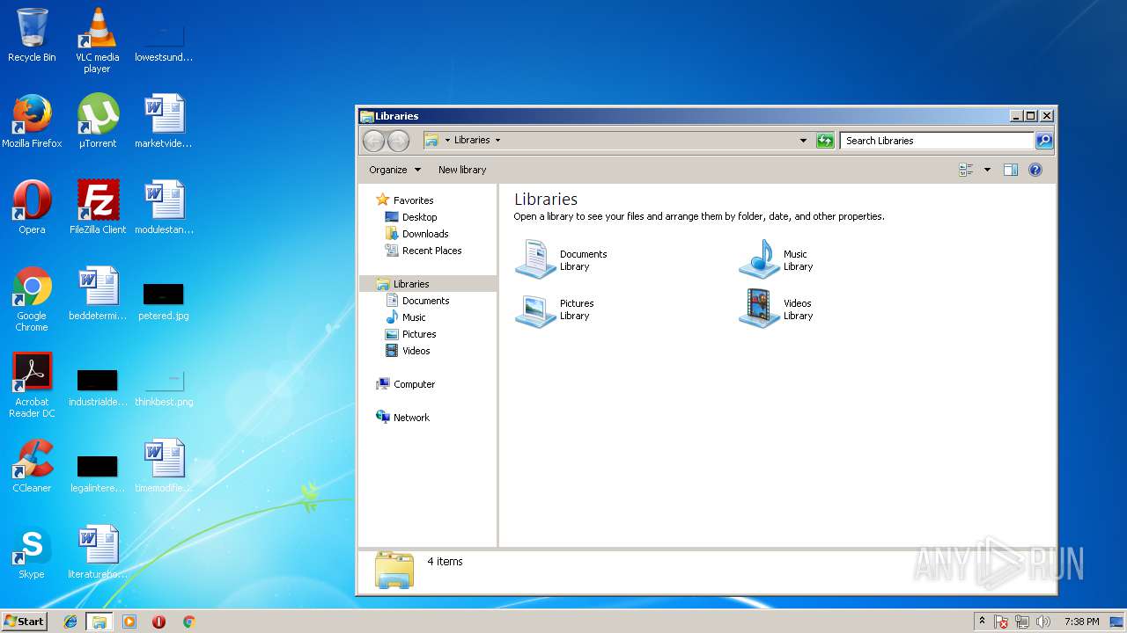Select Videos in navigation tree
This screenshot has width=1127, height=633.
point(408,351)
